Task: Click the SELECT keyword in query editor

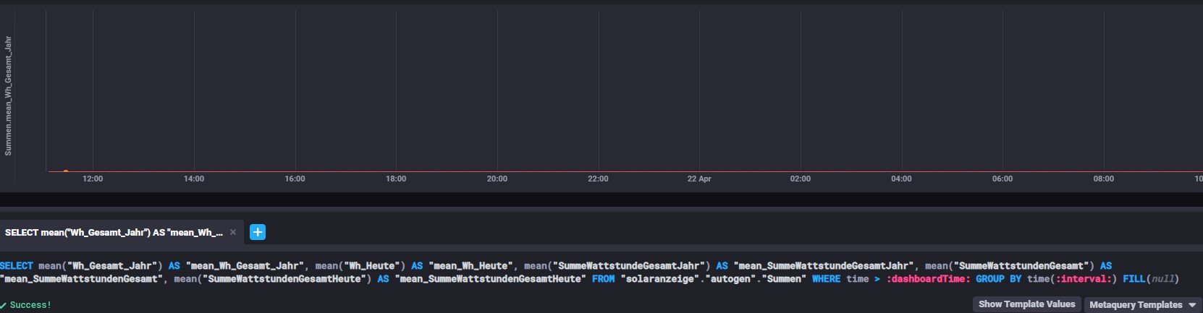Action: click(x=17, y=266)
